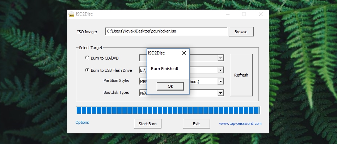Click the 'Bootdisk Type:' label

116,92
